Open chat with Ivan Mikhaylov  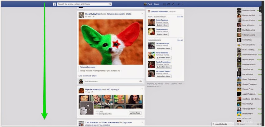248,74
